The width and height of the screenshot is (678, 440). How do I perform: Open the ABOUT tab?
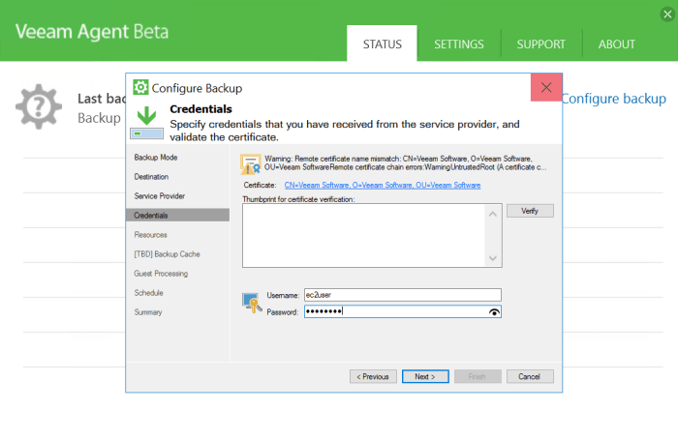tap(617, 44)
